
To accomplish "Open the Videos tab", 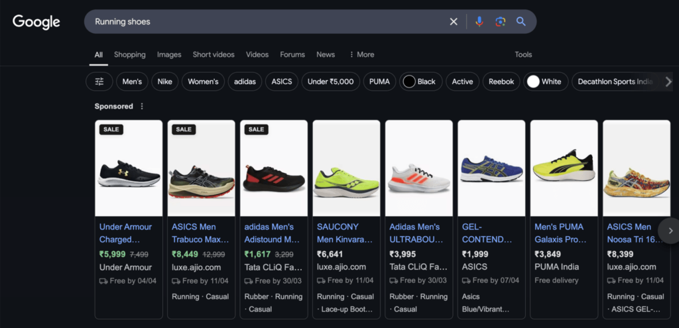I will point(257,54).
